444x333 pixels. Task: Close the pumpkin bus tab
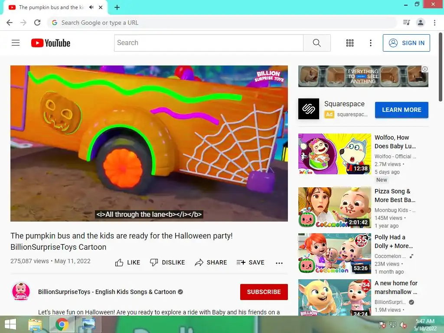pos(101,7)
